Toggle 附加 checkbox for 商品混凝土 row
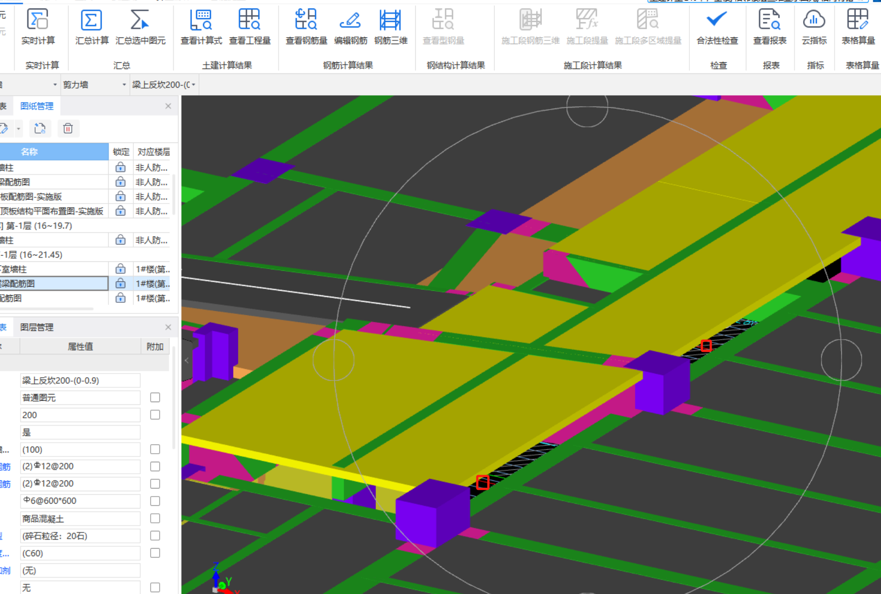Viewport: 881px width, 594px height. tap(155, 518)
